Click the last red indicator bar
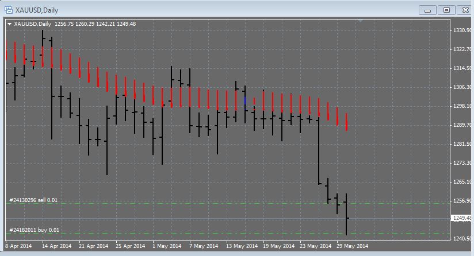The width and height of the screenshot is (474, 256). [346, 122]
